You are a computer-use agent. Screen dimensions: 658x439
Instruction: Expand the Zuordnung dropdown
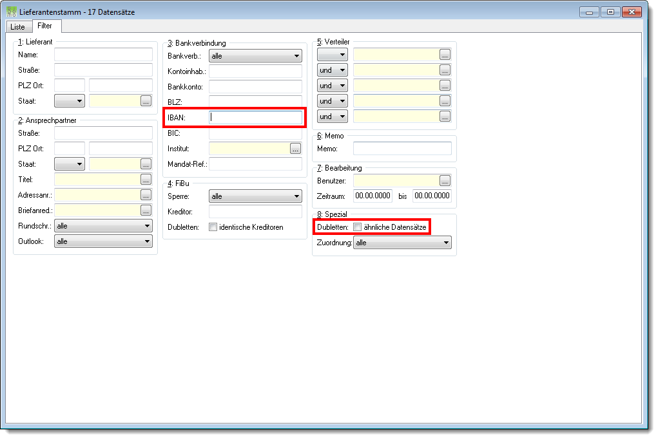(402, 243)
